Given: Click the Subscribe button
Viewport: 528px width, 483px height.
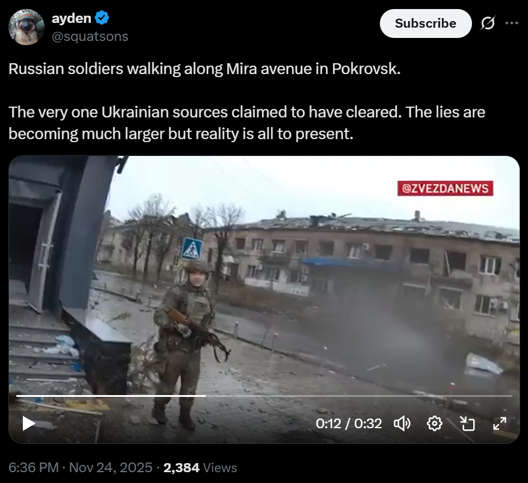Looking at the screenshot, I should point(426,23).
